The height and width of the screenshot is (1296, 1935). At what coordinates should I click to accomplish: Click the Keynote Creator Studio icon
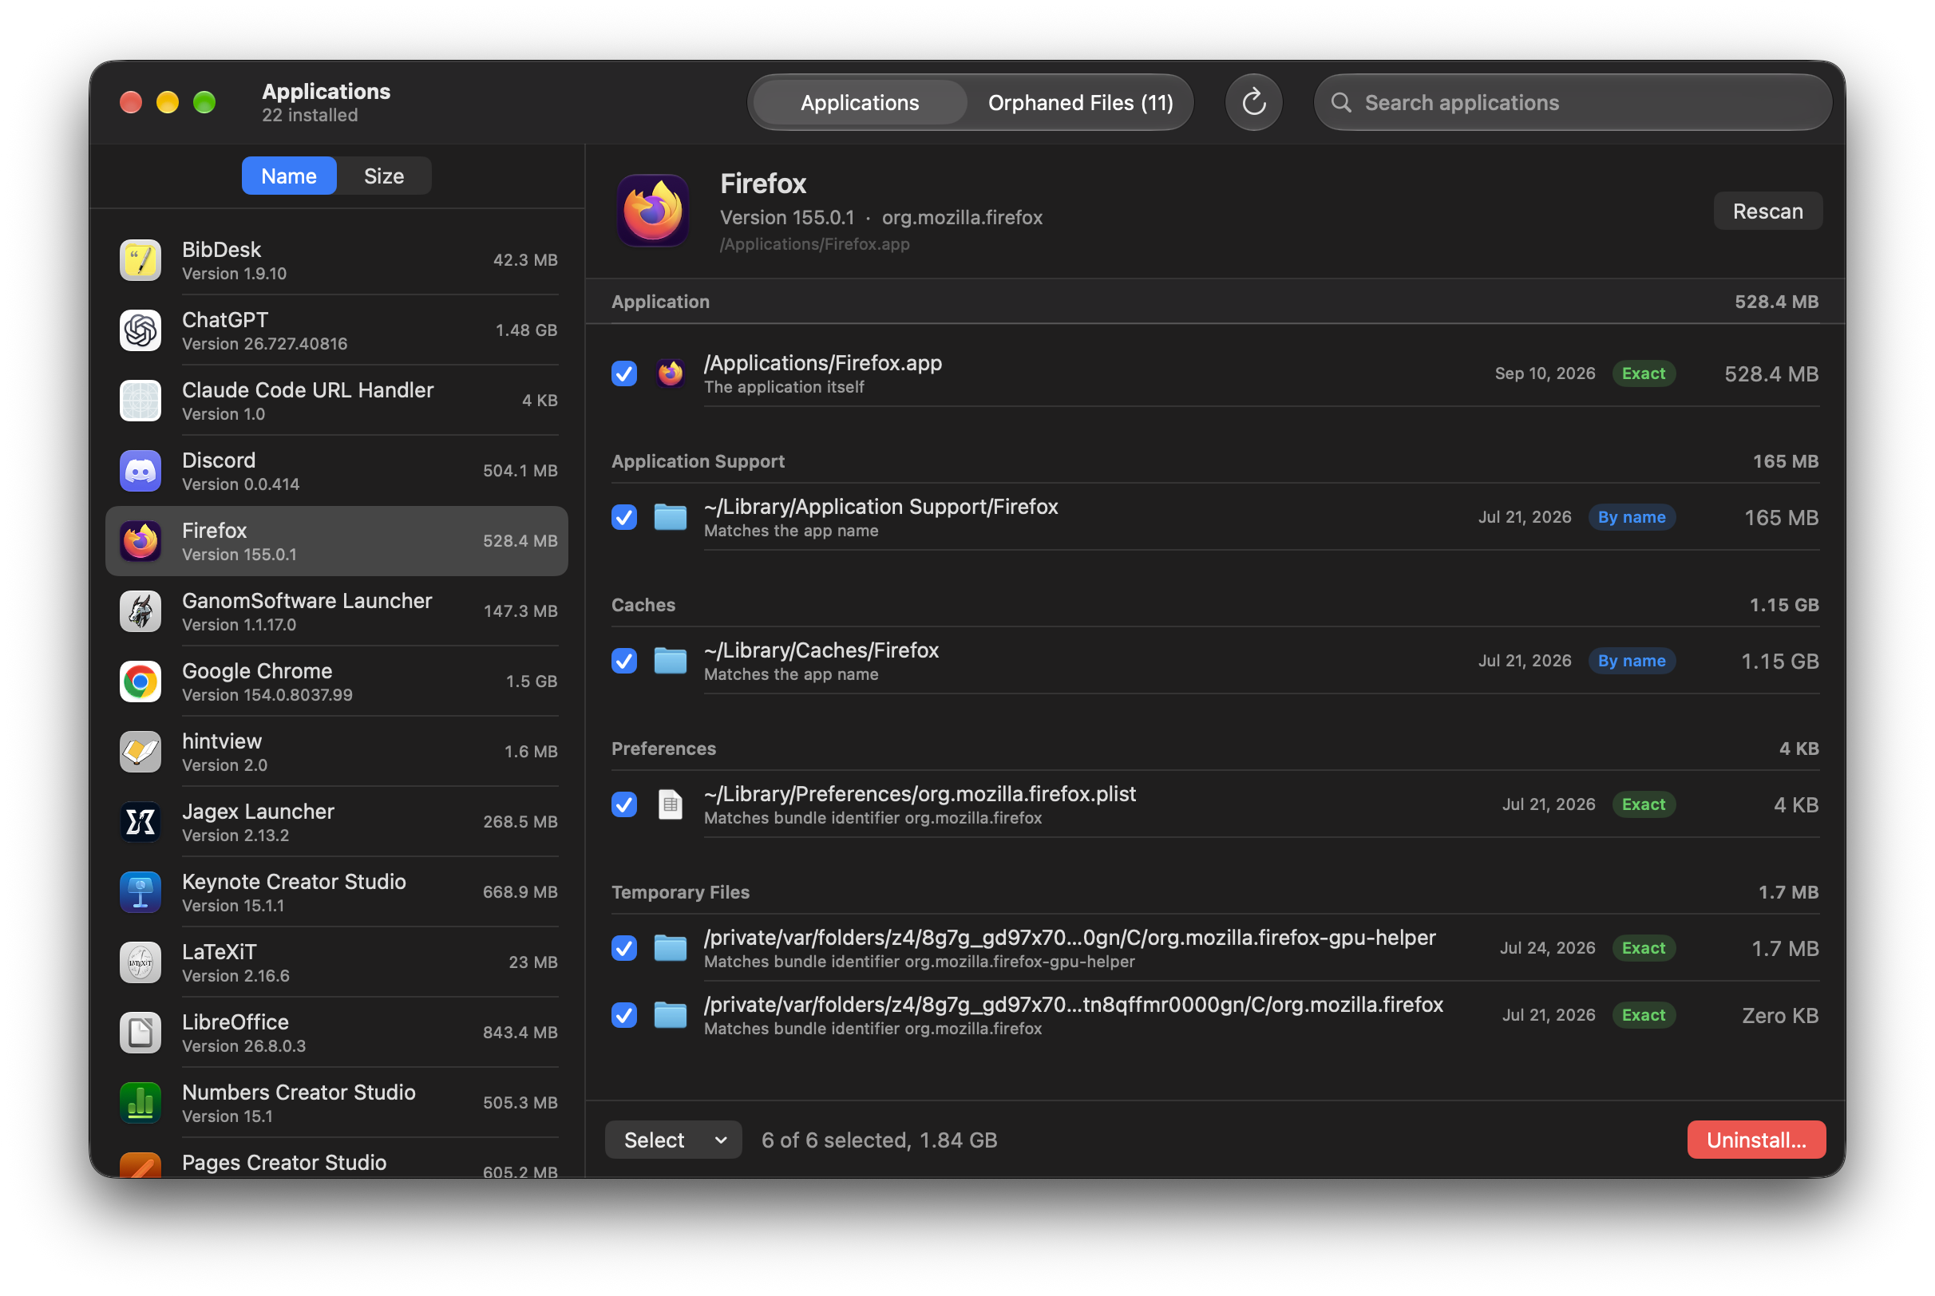click(140, 893)
